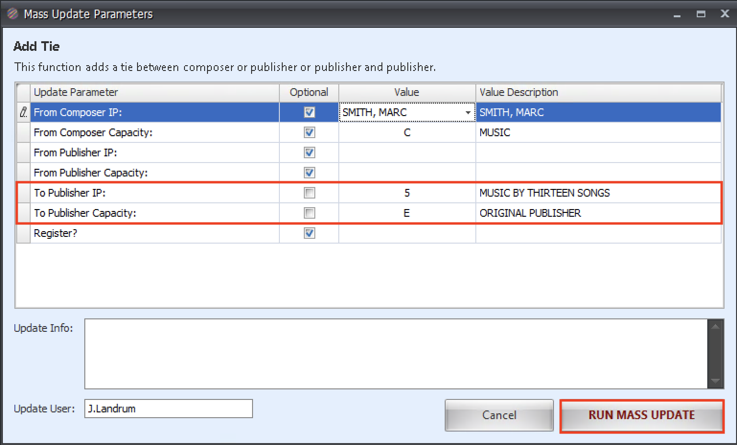Open the SMITH, MARC value dropdown
The width and height of the screenshot is (737, 445).
pyautogui.click(x=467, y=113)
